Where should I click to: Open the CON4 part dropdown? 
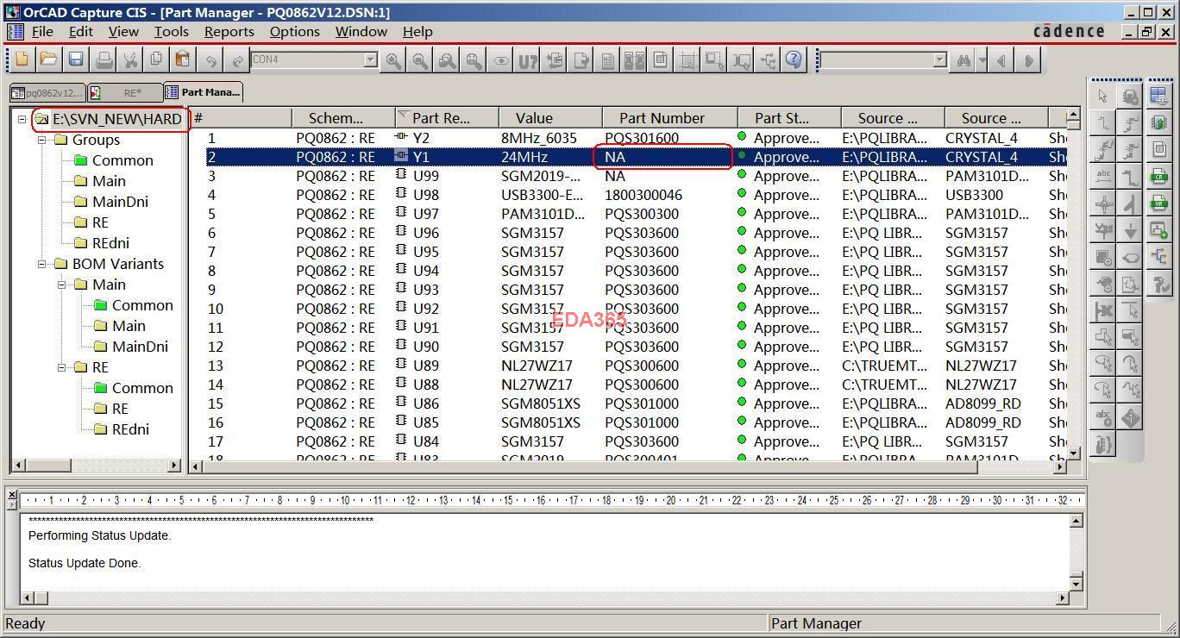(x=370, y=59)
